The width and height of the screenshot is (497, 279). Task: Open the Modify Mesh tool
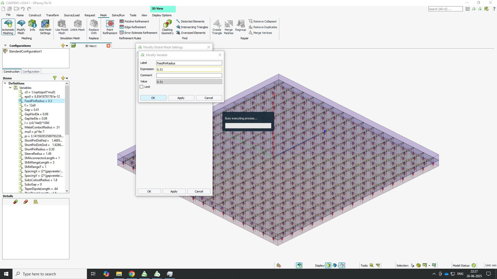pos(21,27)
